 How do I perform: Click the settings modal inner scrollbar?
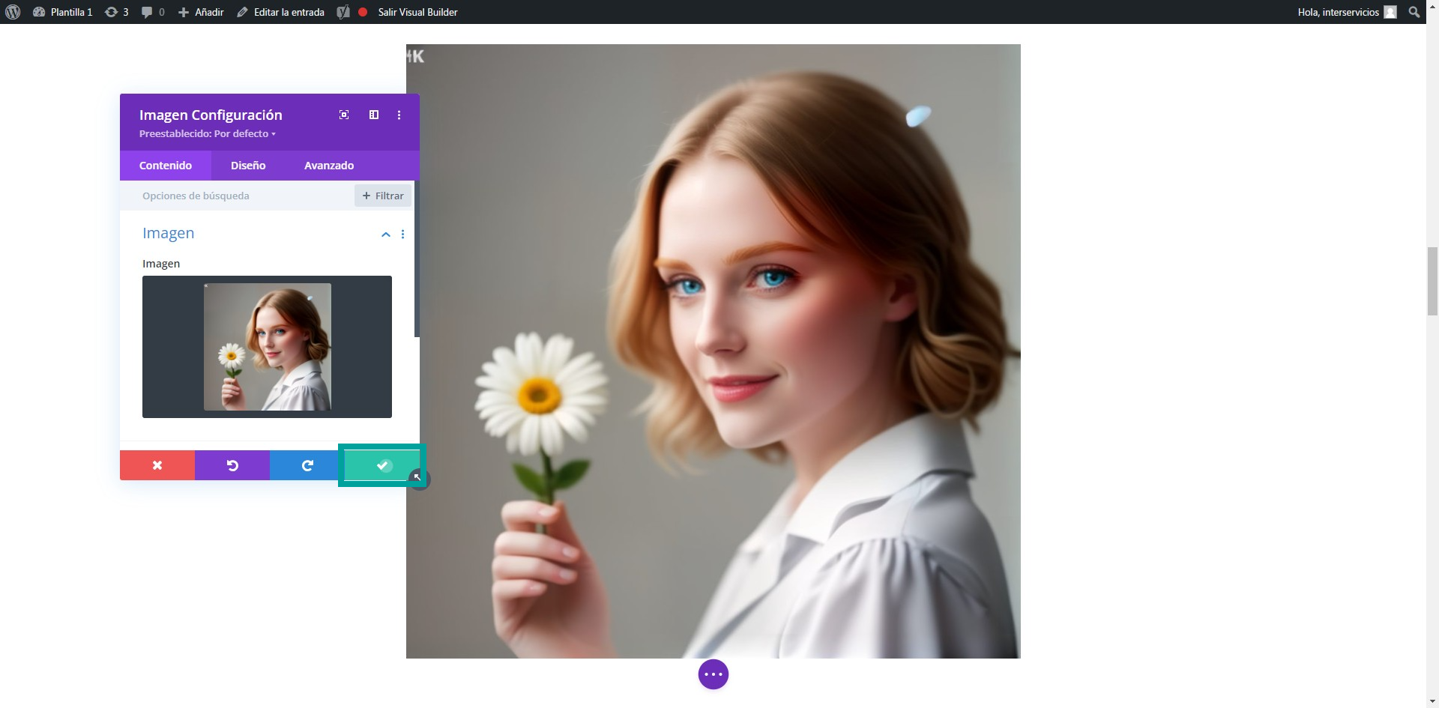[x=417, y=258]
